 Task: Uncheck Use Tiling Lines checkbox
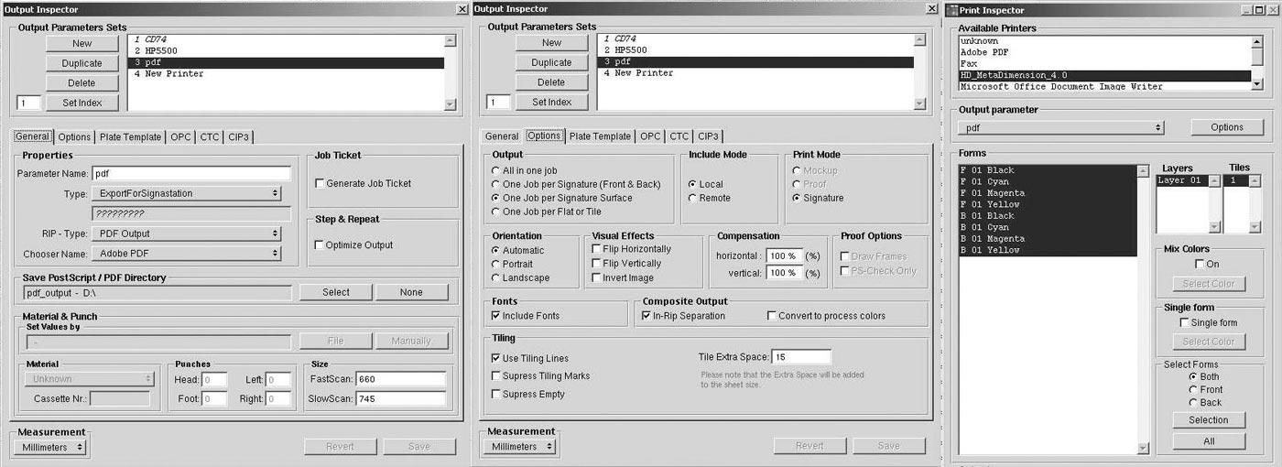click(496, 358)
